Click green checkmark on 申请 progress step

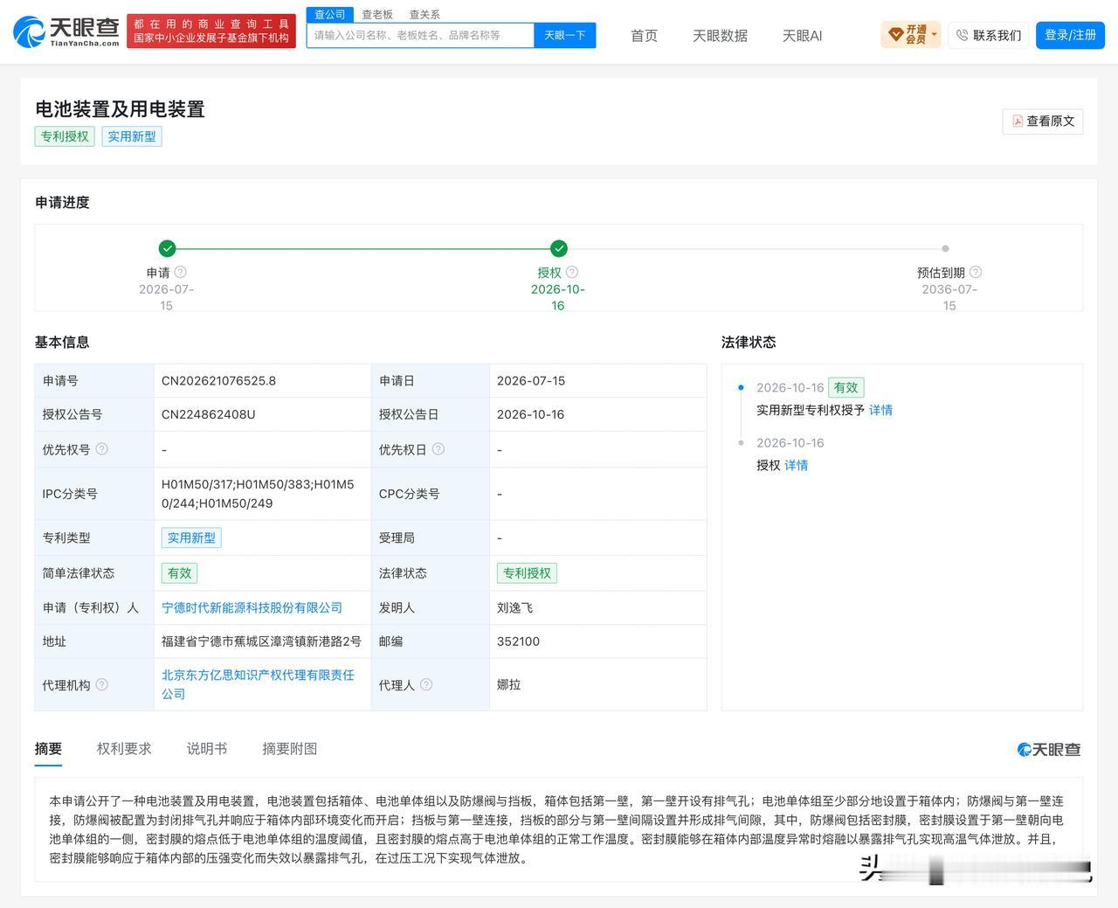click(168, 248)
